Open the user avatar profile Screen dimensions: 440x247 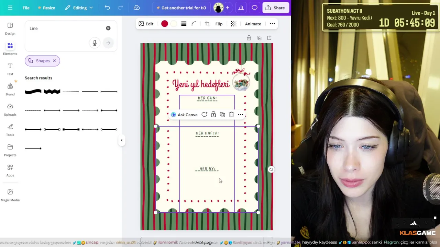click(x=218, y=8)
